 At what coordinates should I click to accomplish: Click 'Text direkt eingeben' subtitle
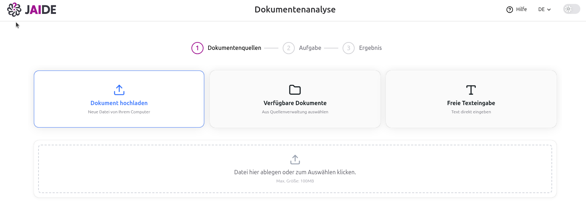[x=471, y=112]
